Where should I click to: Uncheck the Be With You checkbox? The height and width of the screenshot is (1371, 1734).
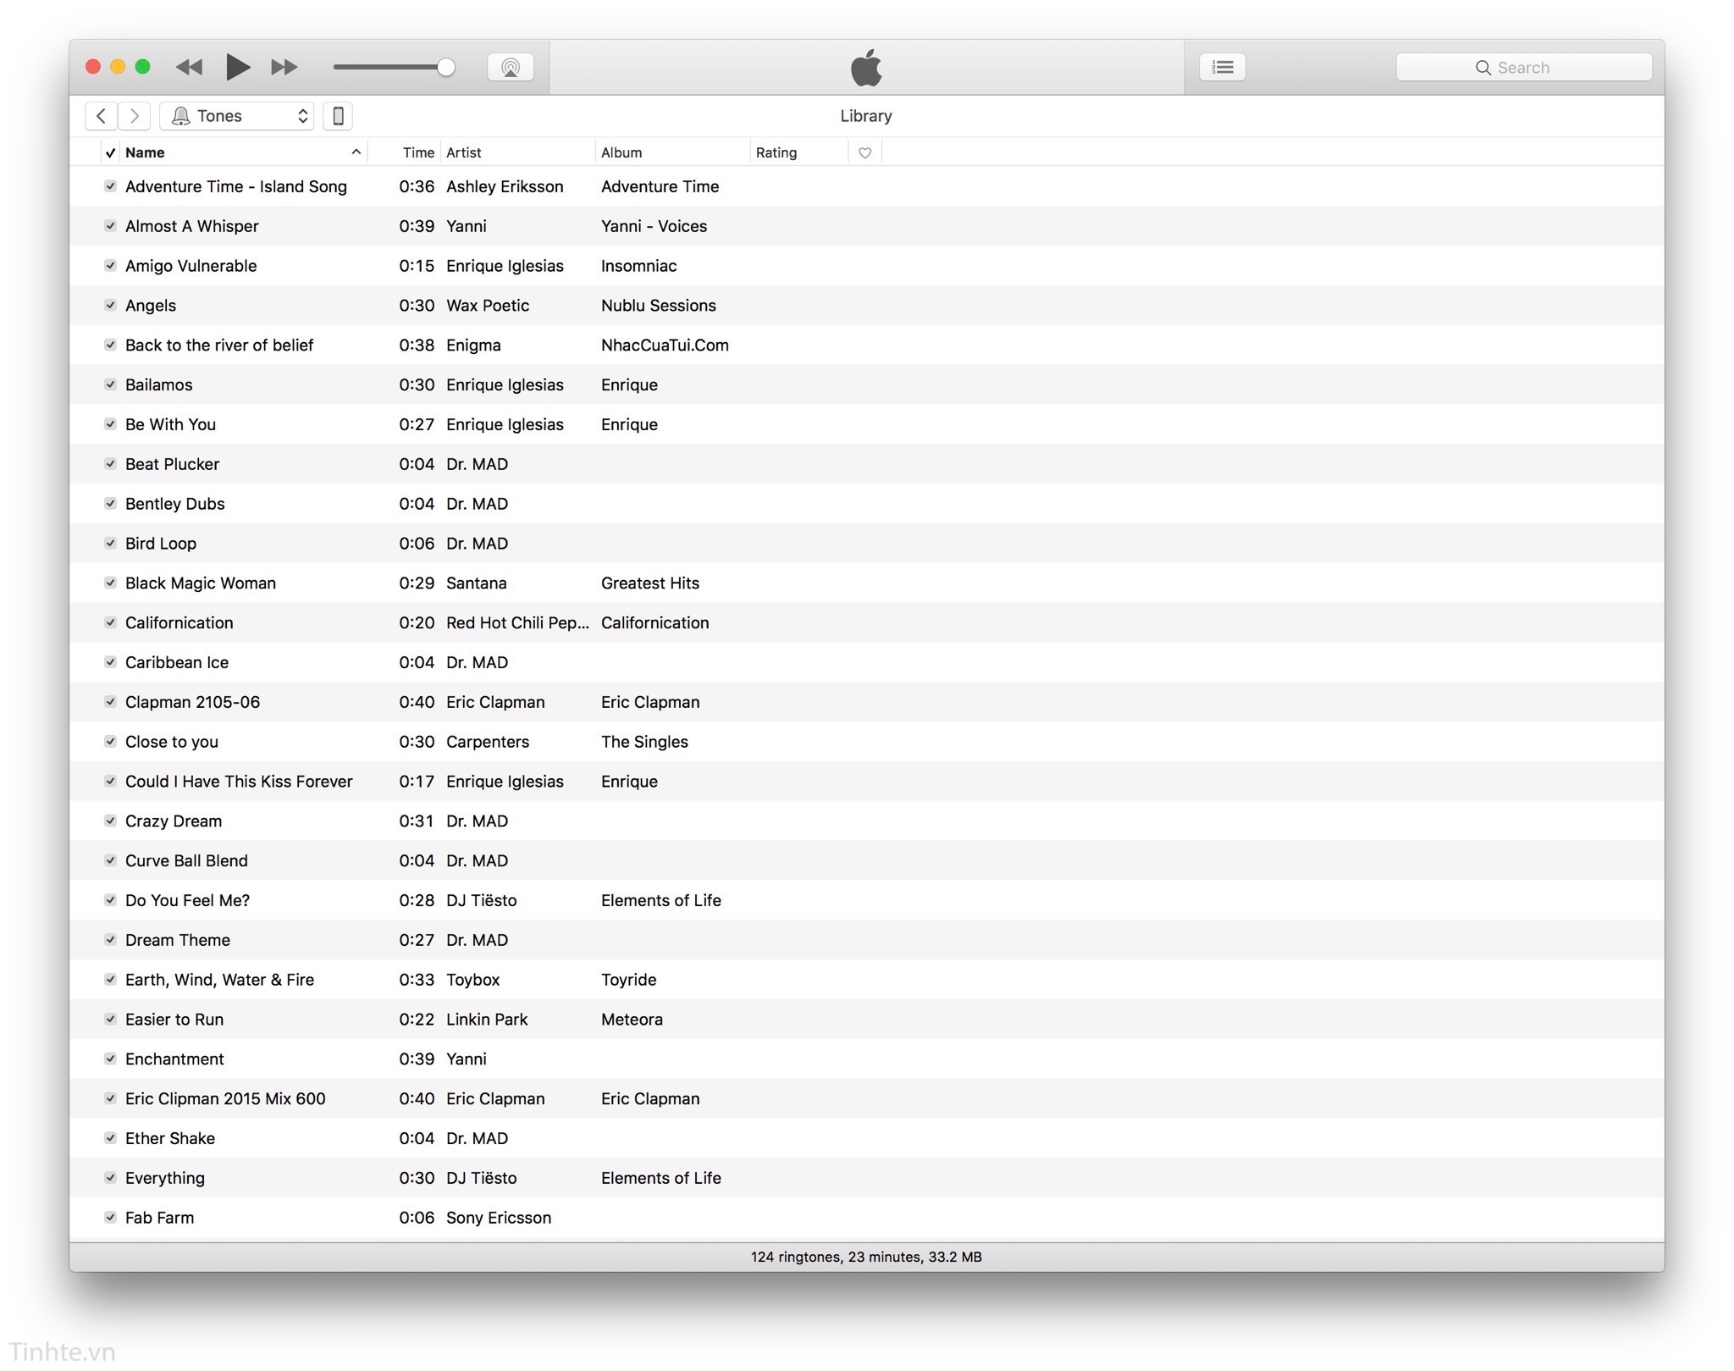[110, 424]
